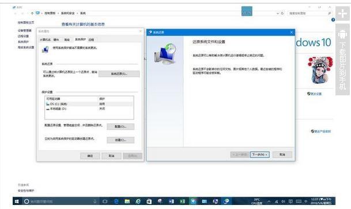Launch Microsoft Edge from the taskbar
This screenshot has width=351, height=209.
[116, 202]
